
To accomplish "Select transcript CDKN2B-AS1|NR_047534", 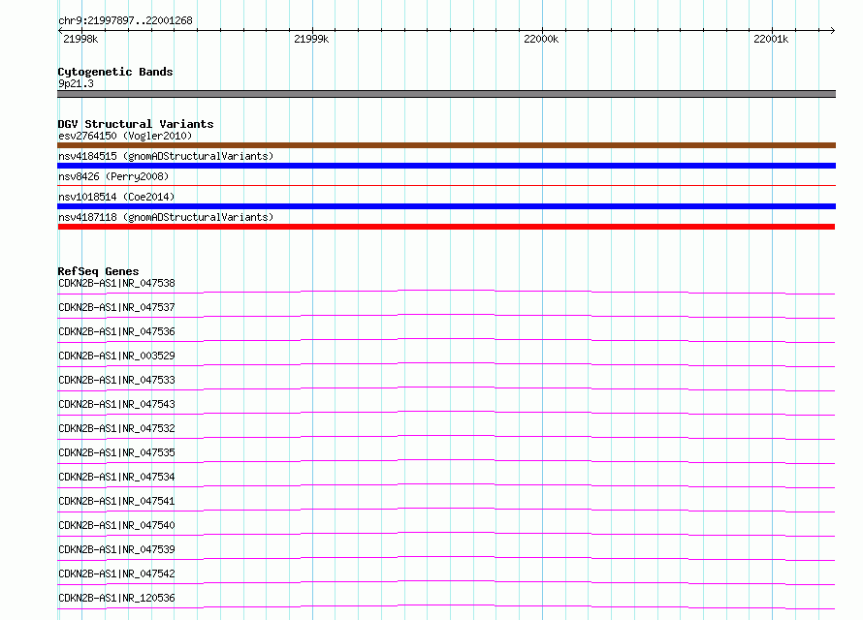I will click(x=116, y=477).
